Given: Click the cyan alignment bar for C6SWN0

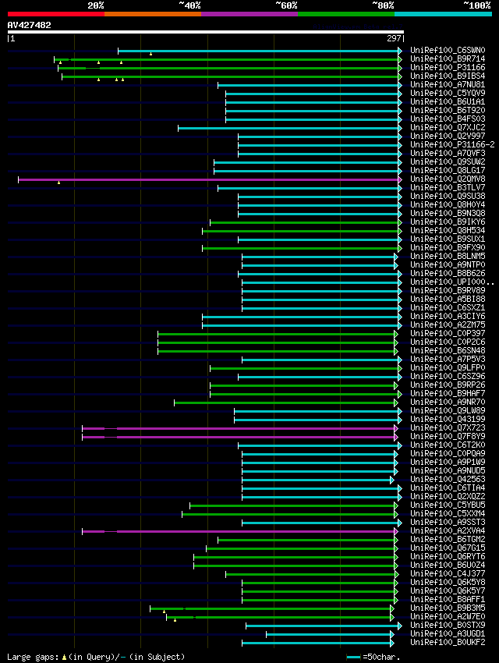Looking at the screenshot, I should (260, 51).
